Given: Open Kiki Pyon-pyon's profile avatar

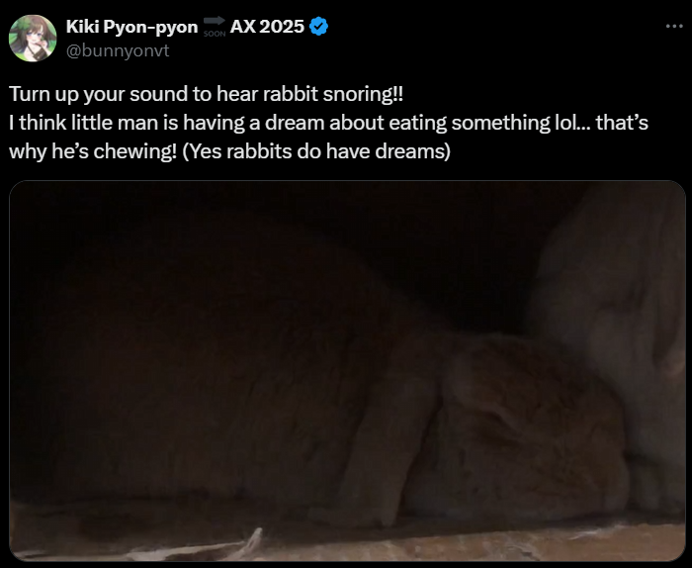Looking at the screenshot, I should click(33, 38).
